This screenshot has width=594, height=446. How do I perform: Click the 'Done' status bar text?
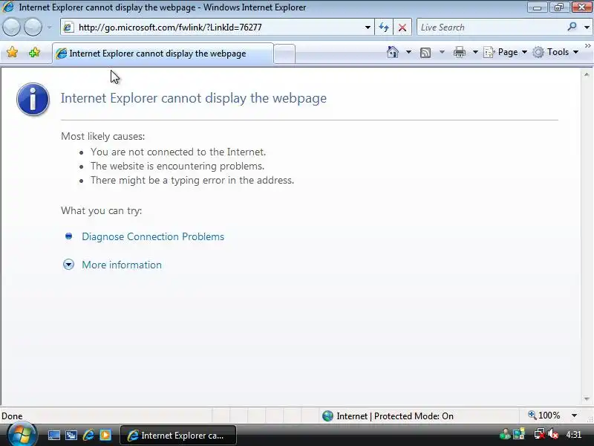12,416
